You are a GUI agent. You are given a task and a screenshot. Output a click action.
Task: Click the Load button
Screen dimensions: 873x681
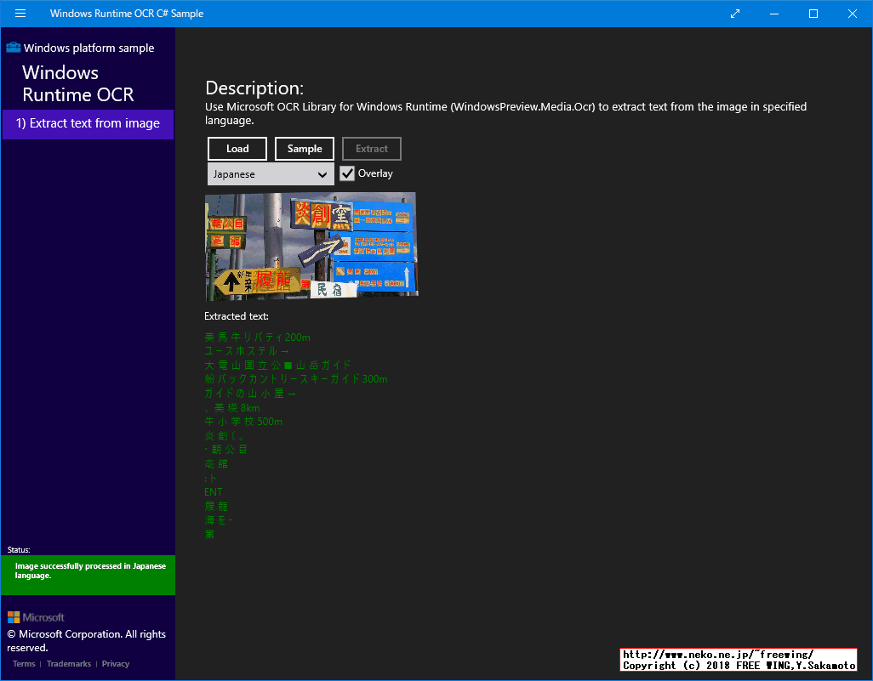(237, 148)
